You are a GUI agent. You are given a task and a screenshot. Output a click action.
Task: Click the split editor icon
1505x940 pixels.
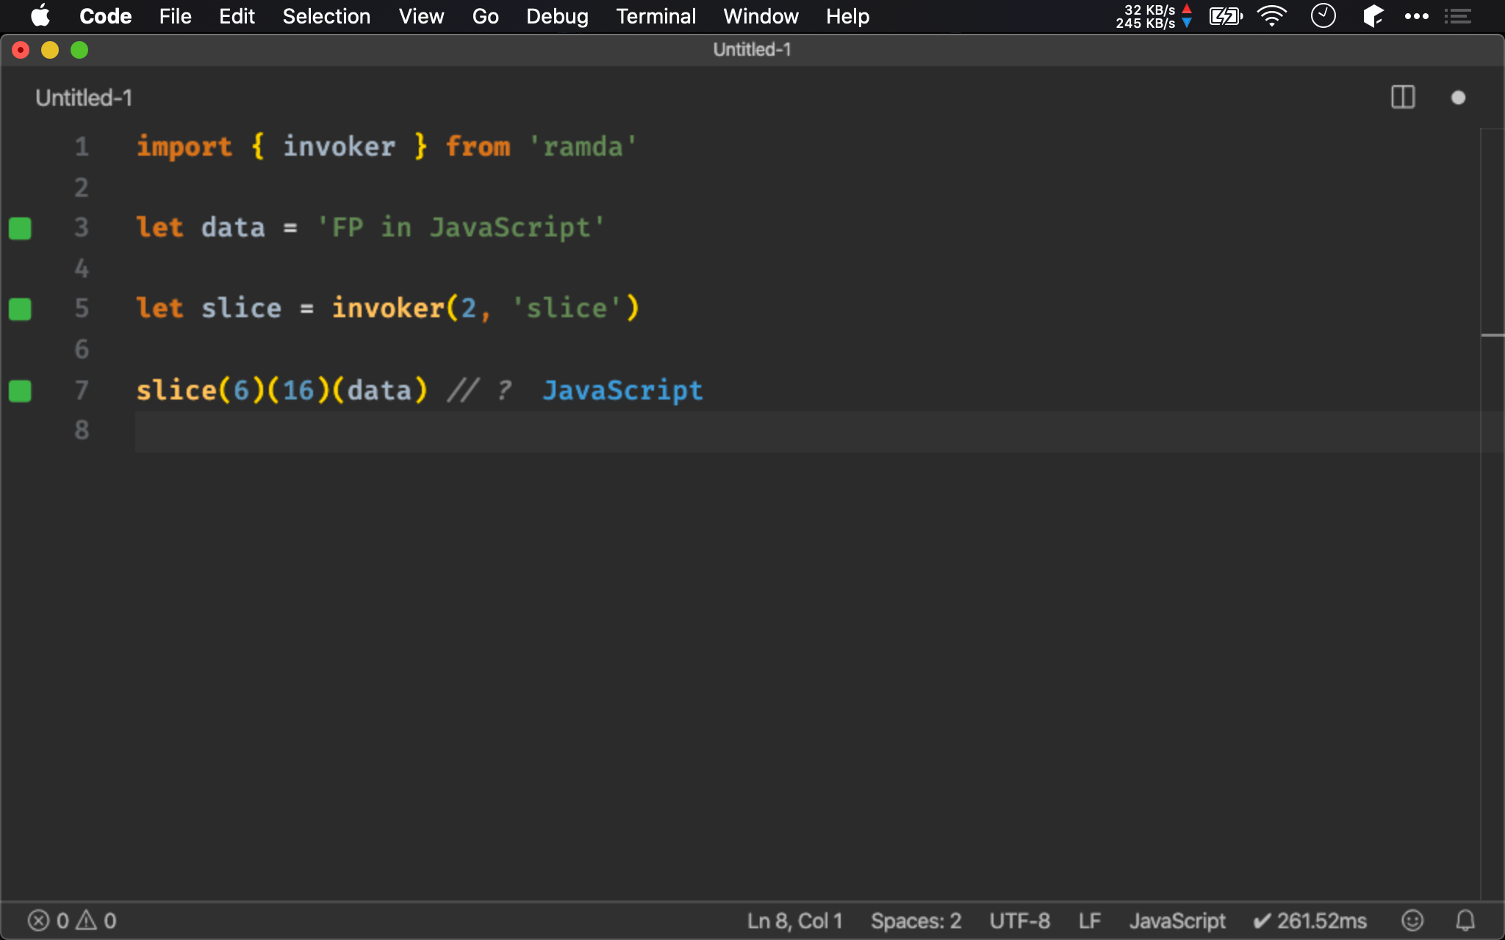(x=1403, y=96)
